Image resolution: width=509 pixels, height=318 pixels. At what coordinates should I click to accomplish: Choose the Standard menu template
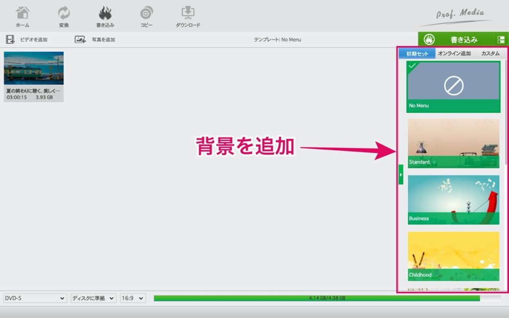click(x=453, y=144)
